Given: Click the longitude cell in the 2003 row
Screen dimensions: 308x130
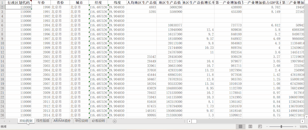Looking at the screenshot, I should tap(98, 66).
